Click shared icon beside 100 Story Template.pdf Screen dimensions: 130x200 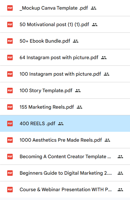(78, 91)
